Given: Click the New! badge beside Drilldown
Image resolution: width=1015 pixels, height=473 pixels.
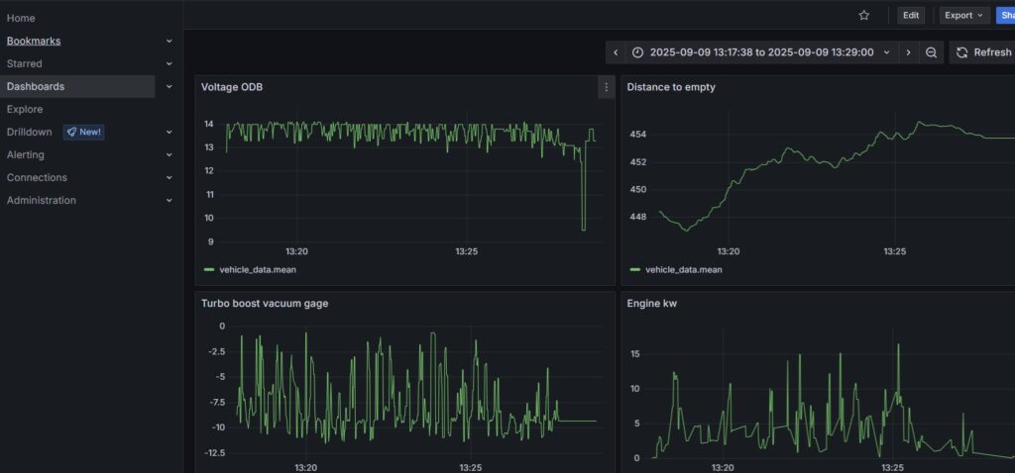Looking at the screenshot, I should 83,132.
